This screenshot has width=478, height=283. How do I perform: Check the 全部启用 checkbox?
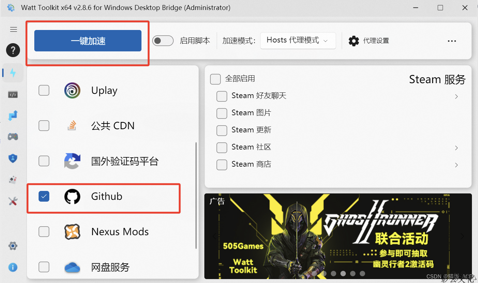pyautogui.click(x=215, y=79)
